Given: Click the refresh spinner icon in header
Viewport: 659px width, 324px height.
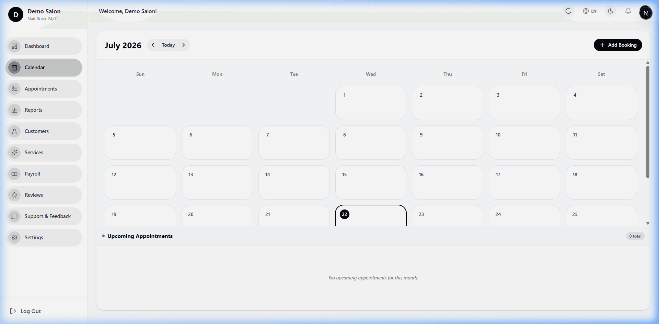Looking at the screenshot, I should tap(568, 11).
